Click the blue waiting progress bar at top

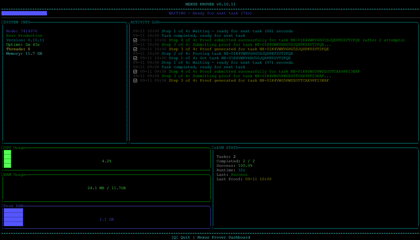24,13
